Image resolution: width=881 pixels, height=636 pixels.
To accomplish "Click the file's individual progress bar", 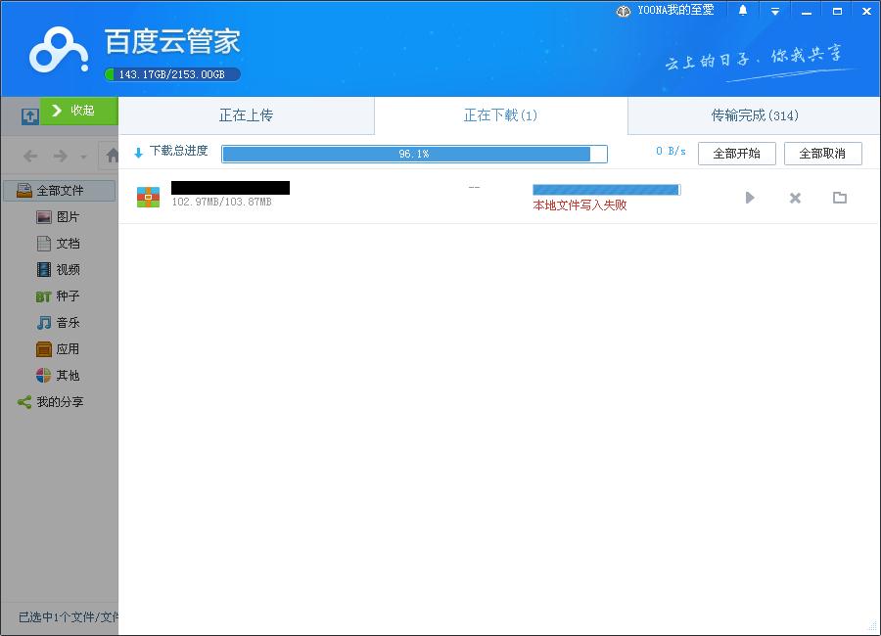I will tap(606, 190).
